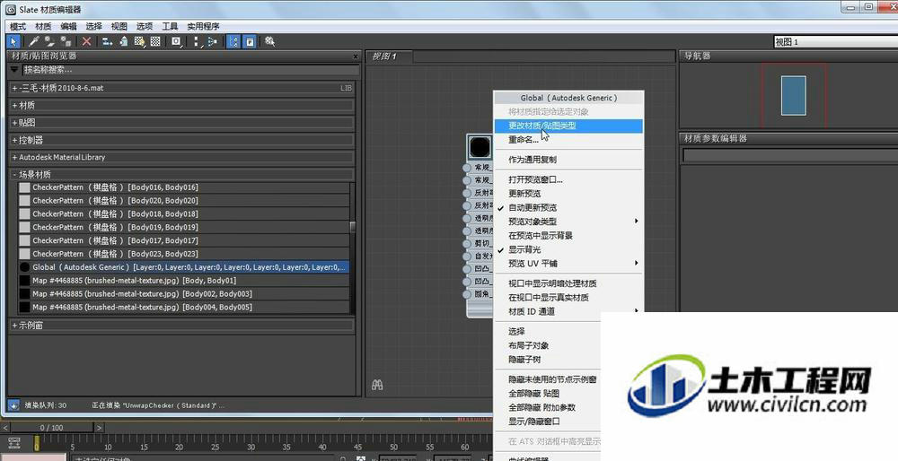
Task: Choose 更改材质/贴图类型 from context menu
Action: click(568, 126)
